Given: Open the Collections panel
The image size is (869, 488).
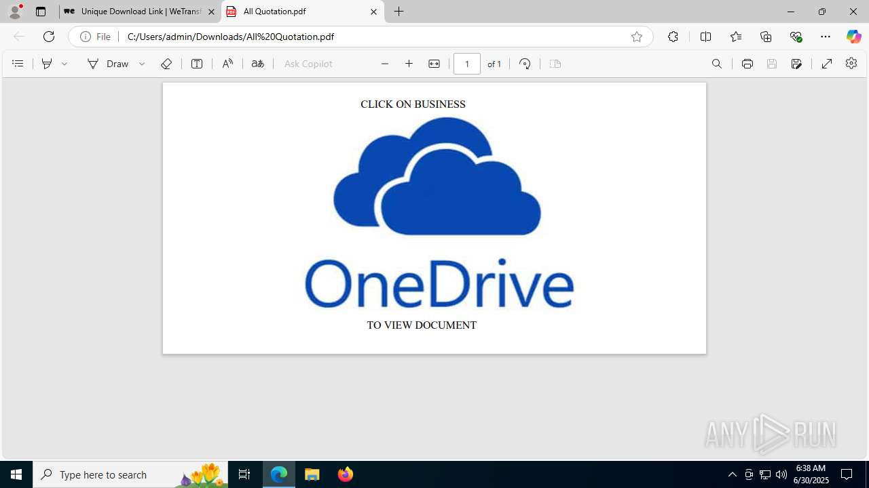Looking at the screenshot, I should [766, 37].
